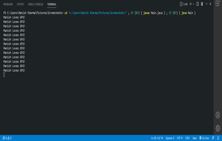Click the quoted Screenshots path in the command
The height and width of the screenshot is (141, 222).
[98, 13]
